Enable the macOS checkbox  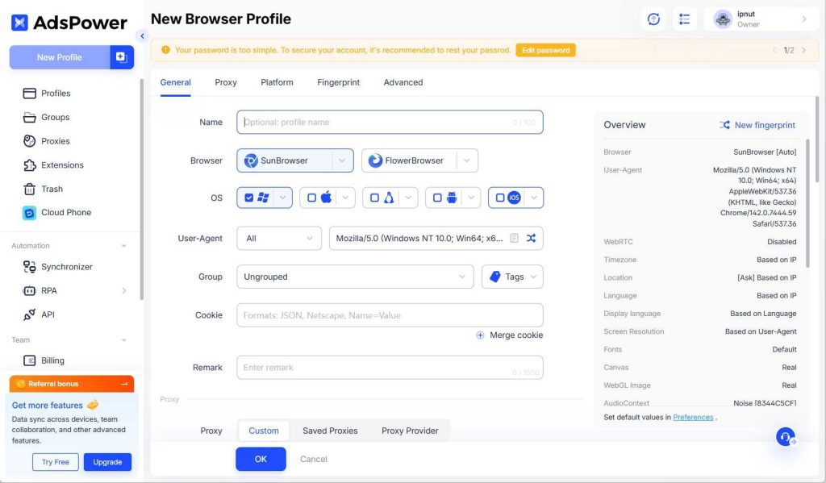pos(312,198)
